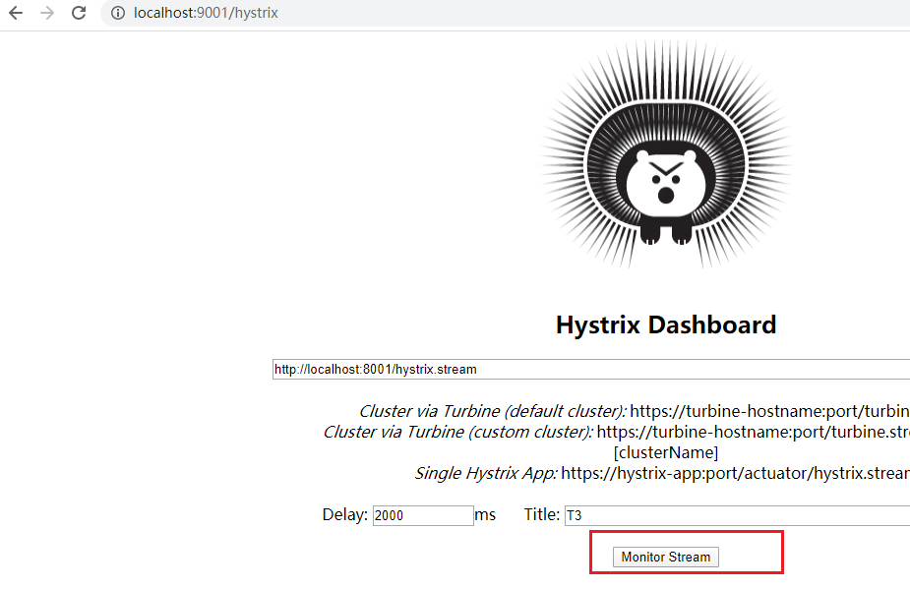910x589 pixels.
Task: Click the browser forward arrow
Action: pos(47,13)
